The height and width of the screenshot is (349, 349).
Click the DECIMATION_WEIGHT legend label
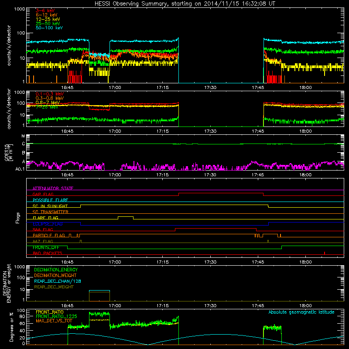[55, 275]
